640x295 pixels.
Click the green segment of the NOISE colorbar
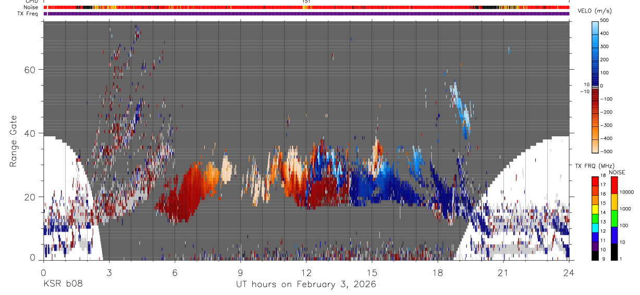point(614,218)
